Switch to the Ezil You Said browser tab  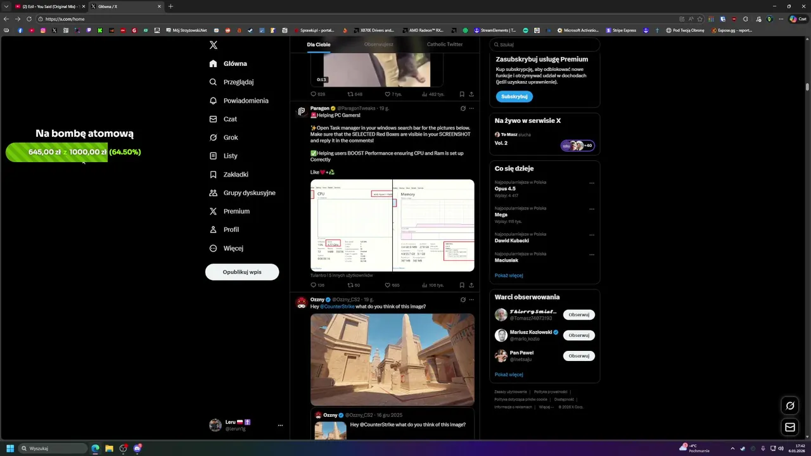pyautogui.click(x=49, y=6)
